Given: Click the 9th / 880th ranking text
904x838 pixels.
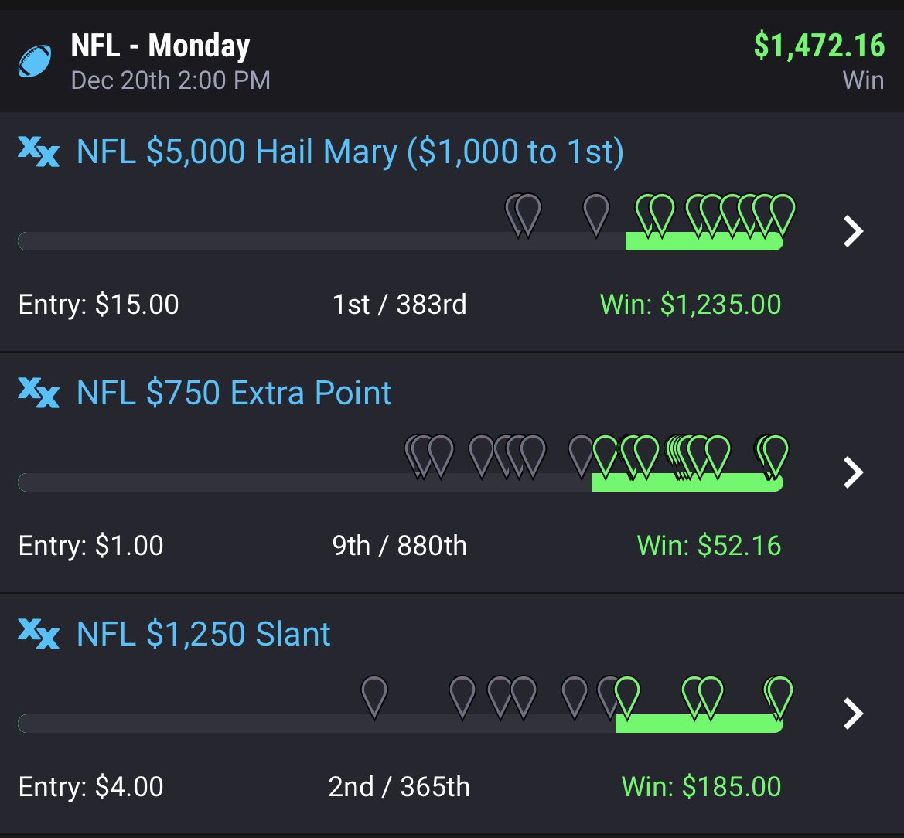Looking at the screenshot, I should coord(400,545).
